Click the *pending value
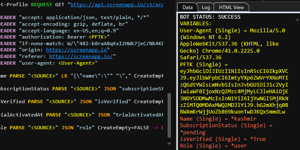The image size is (300, 150). [x=193, y=132]
